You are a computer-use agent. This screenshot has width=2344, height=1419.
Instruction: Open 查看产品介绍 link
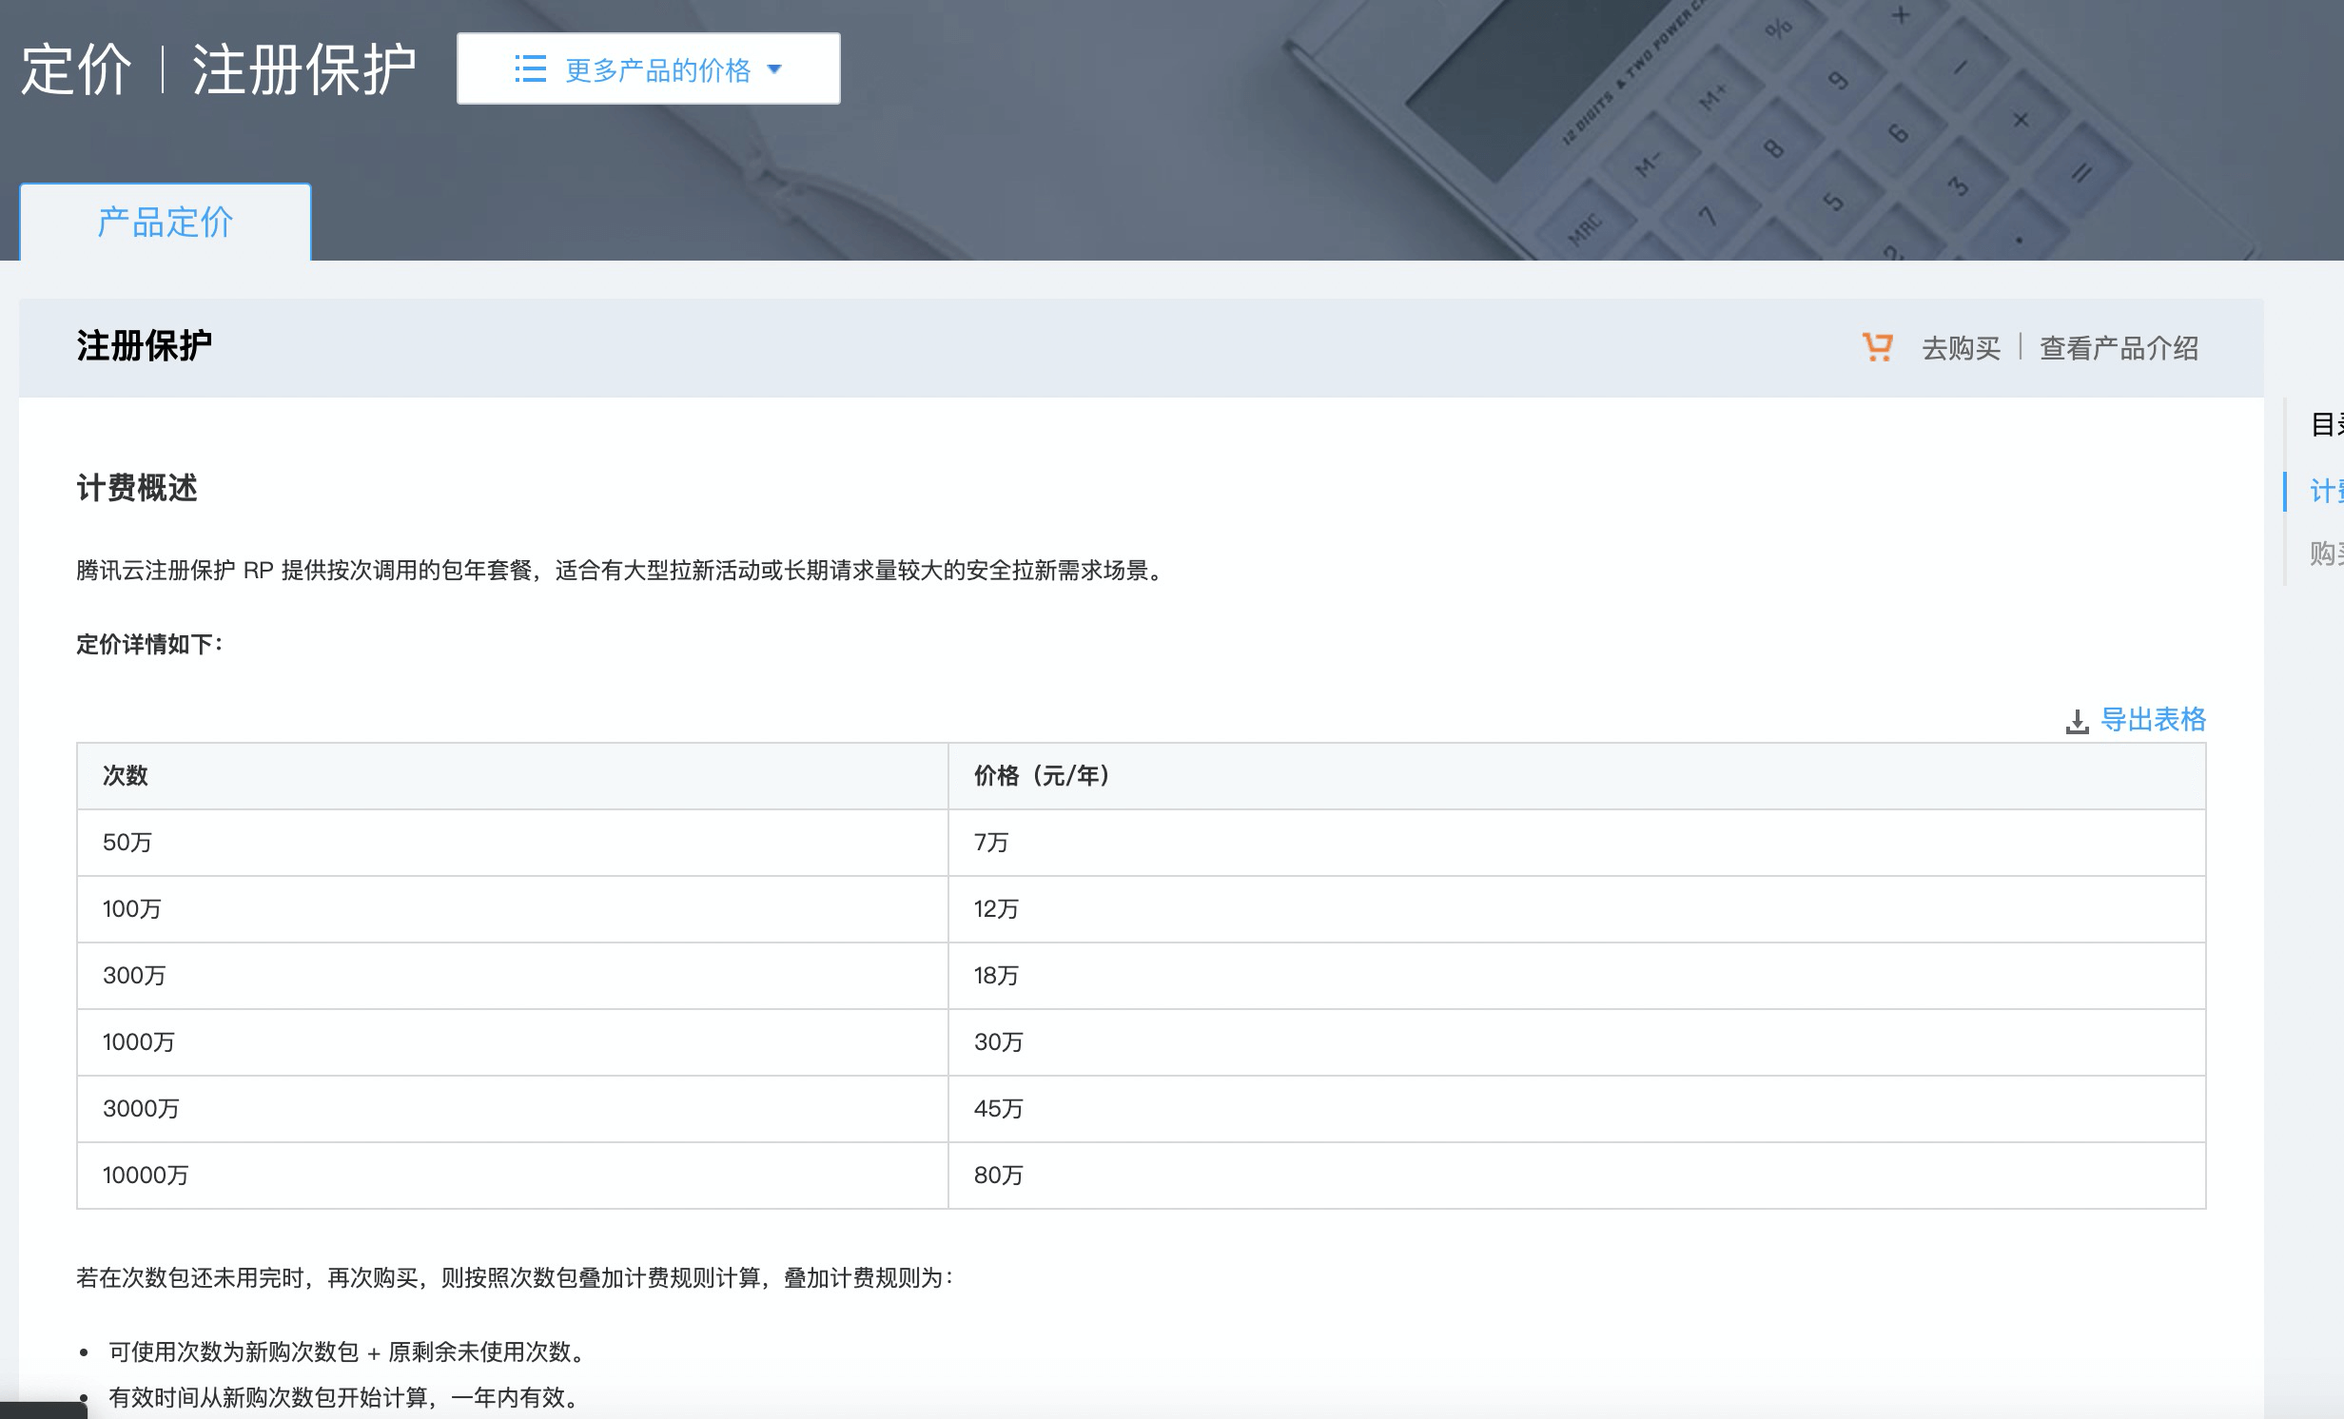(x=2119, y=348)
